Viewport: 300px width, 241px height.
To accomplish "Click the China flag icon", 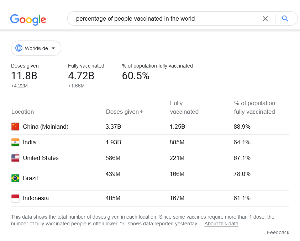I will coord(15,127).
